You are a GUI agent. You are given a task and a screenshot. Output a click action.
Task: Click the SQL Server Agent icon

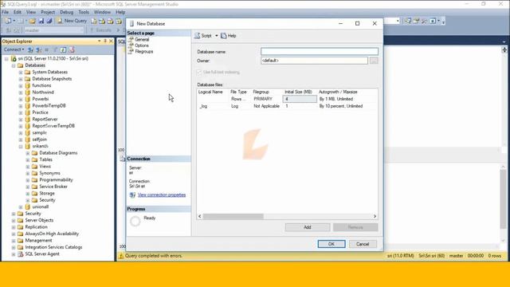point(21,254)
